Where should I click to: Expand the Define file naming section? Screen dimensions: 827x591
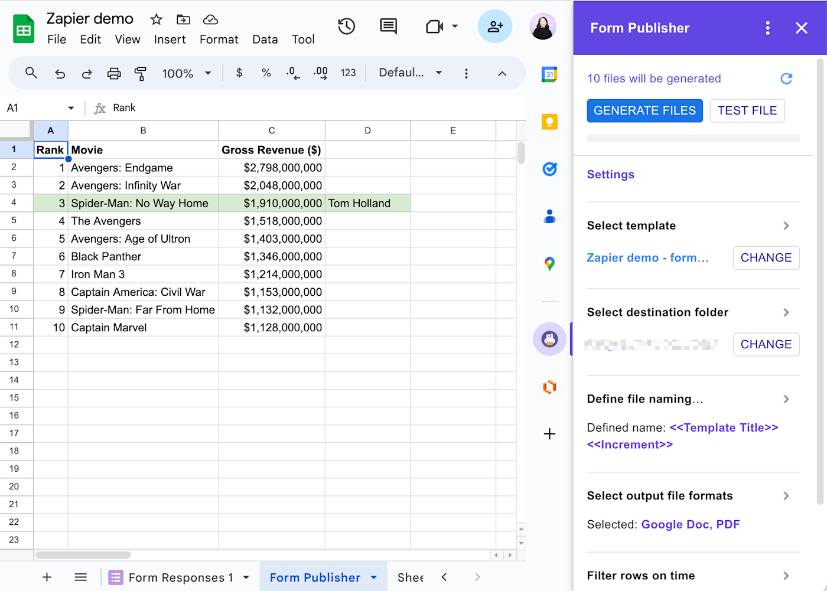pyautogui.click(x=786, y=399)
